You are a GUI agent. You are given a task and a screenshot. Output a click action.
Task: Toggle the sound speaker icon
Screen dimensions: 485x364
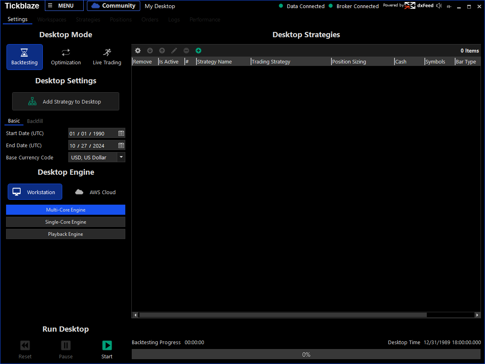tap(439, 6)
